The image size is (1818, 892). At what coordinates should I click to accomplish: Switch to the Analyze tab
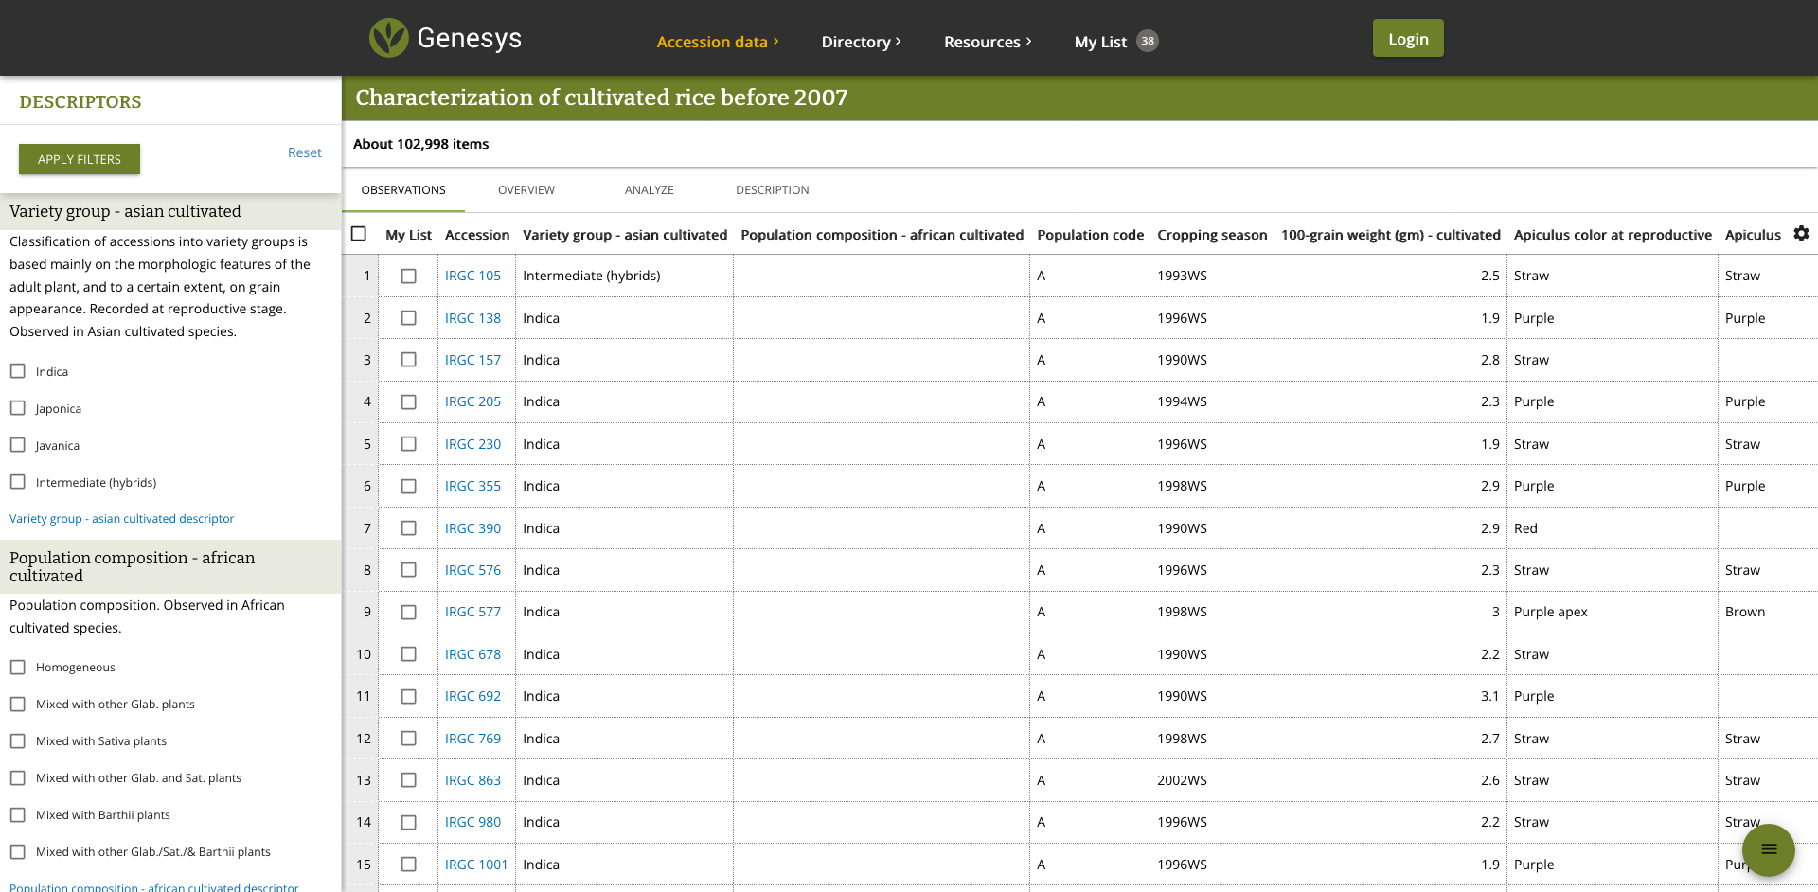650,190
